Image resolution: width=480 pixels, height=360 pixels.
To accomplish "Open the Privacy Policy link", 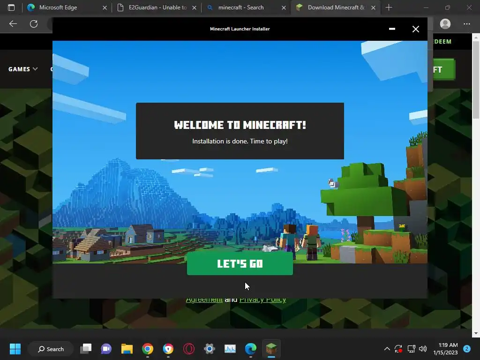I will (262, 300).
